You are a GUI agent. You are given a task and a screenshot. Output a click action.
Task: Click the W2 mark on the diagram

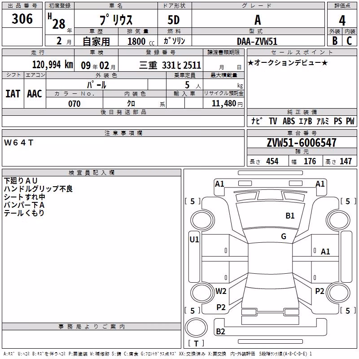tap(221, 291)
